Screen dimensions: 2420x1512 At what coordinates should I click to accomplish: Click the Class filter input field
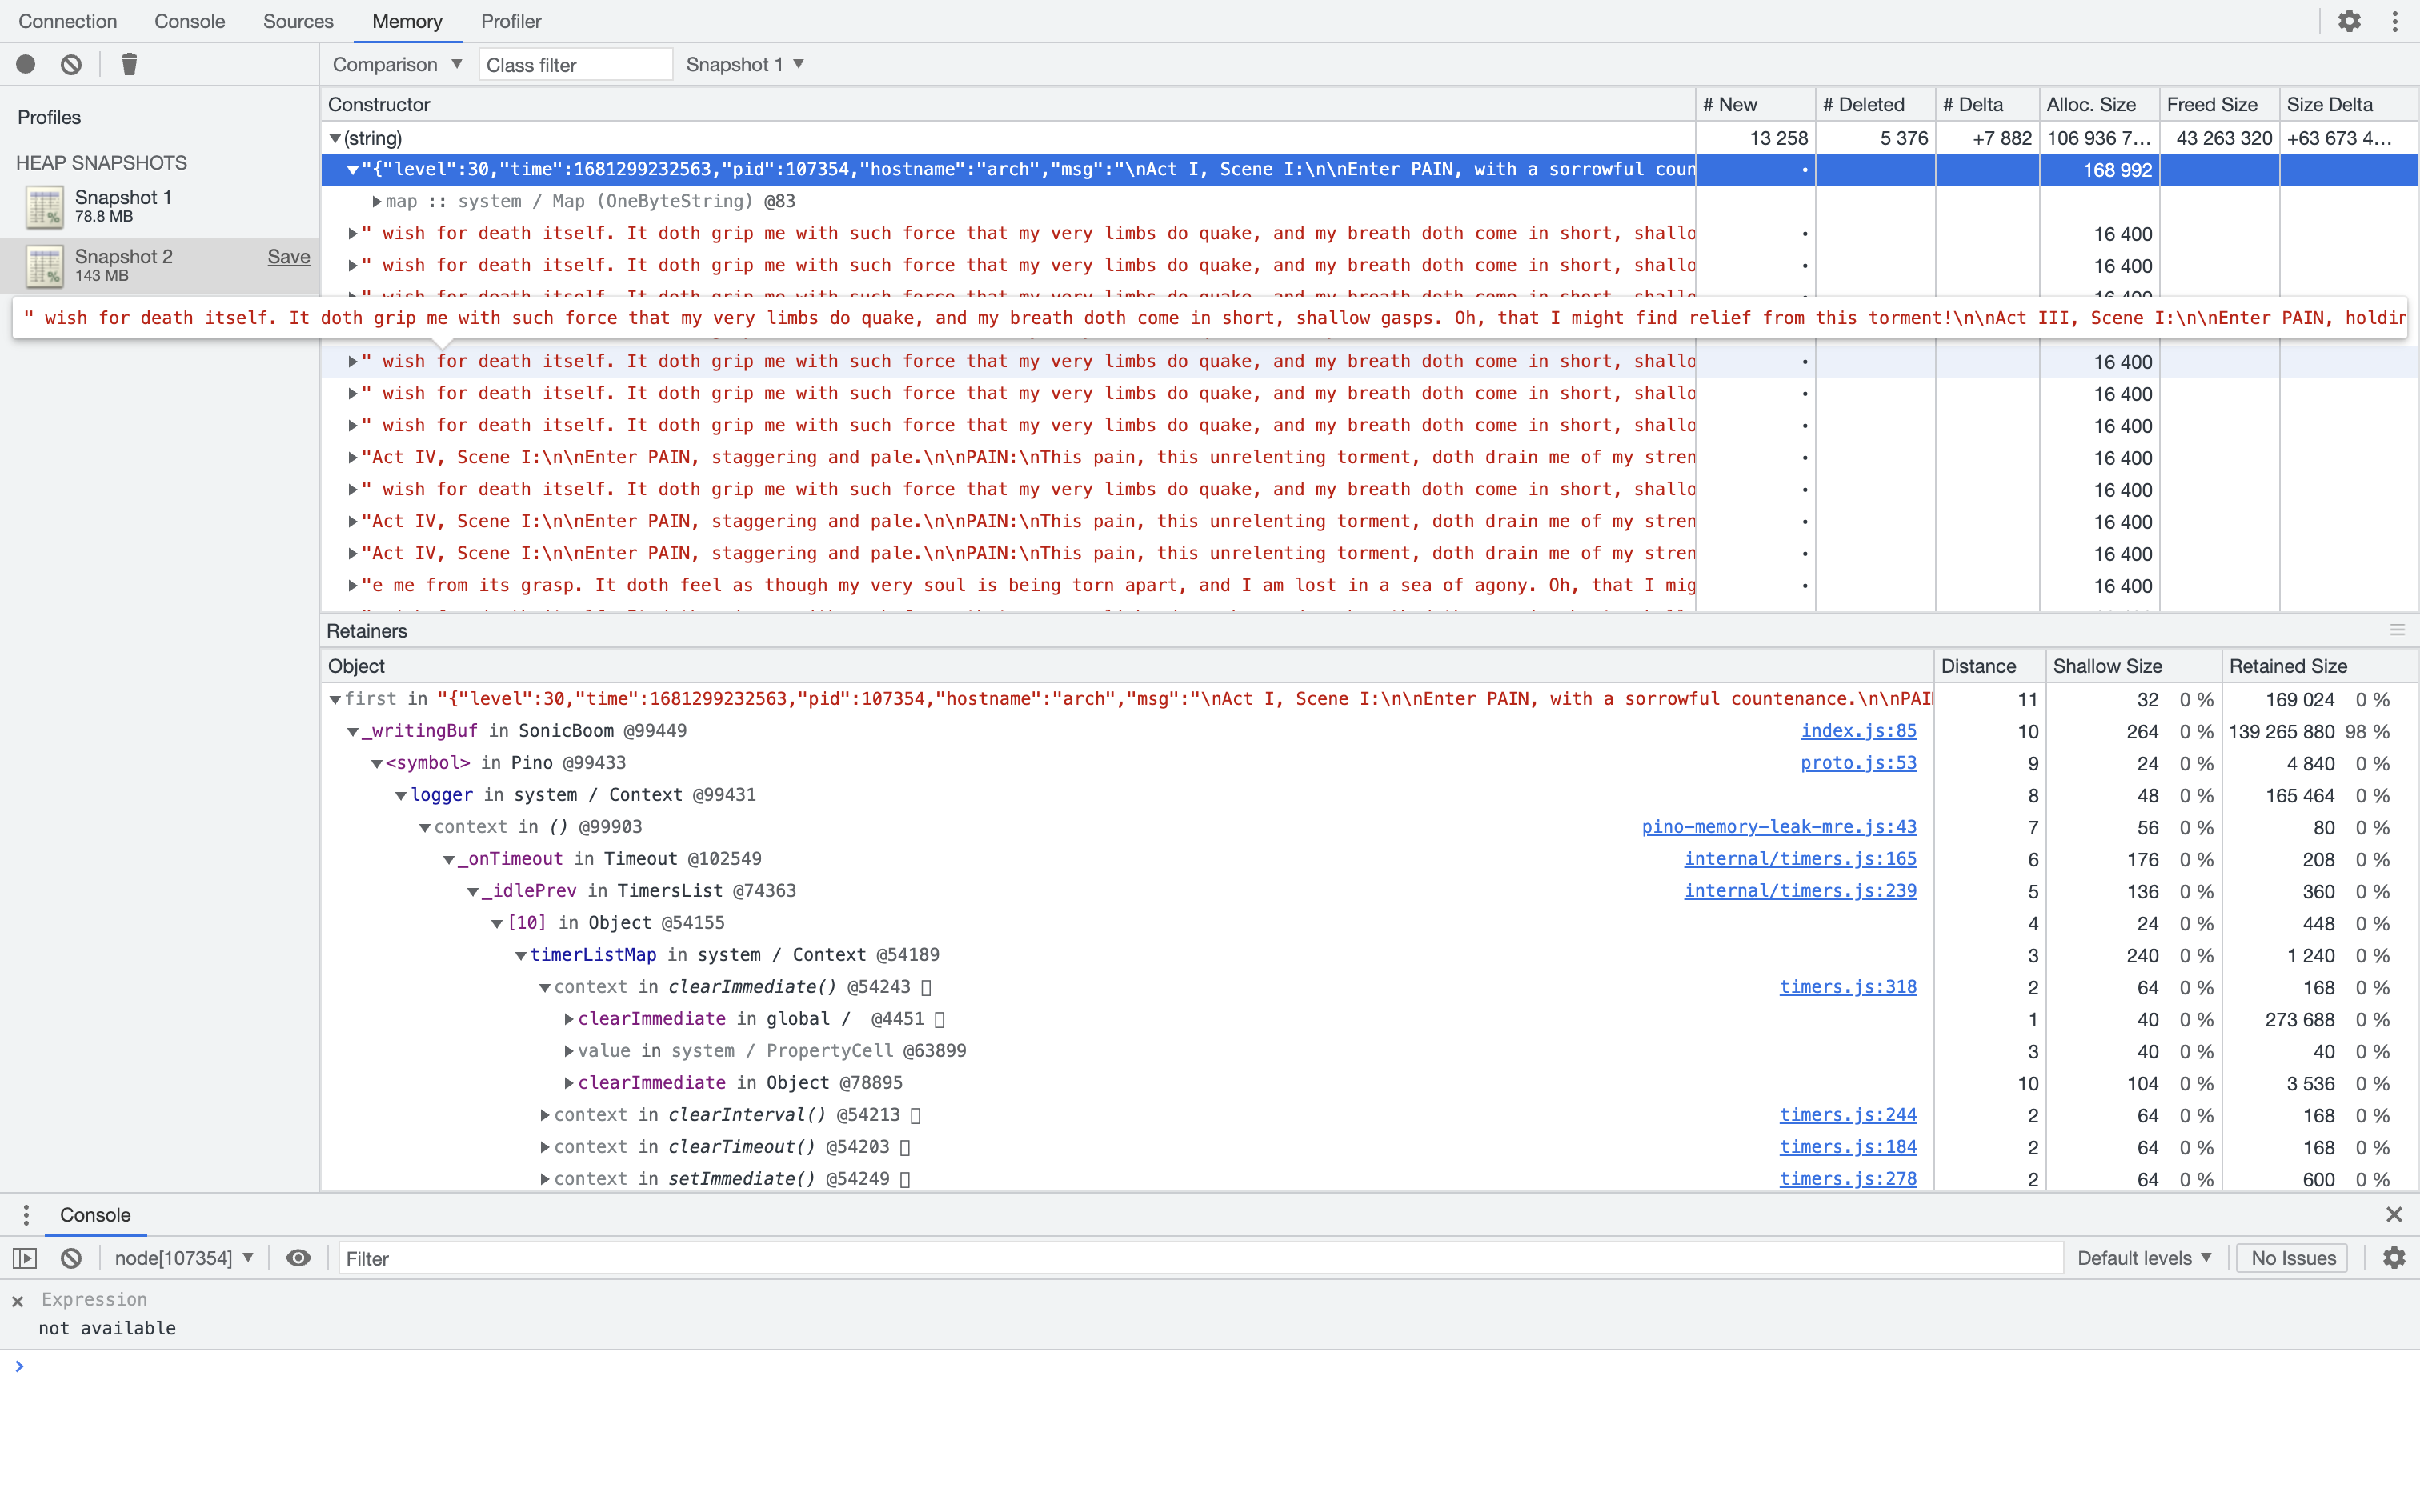coord(575,64)
